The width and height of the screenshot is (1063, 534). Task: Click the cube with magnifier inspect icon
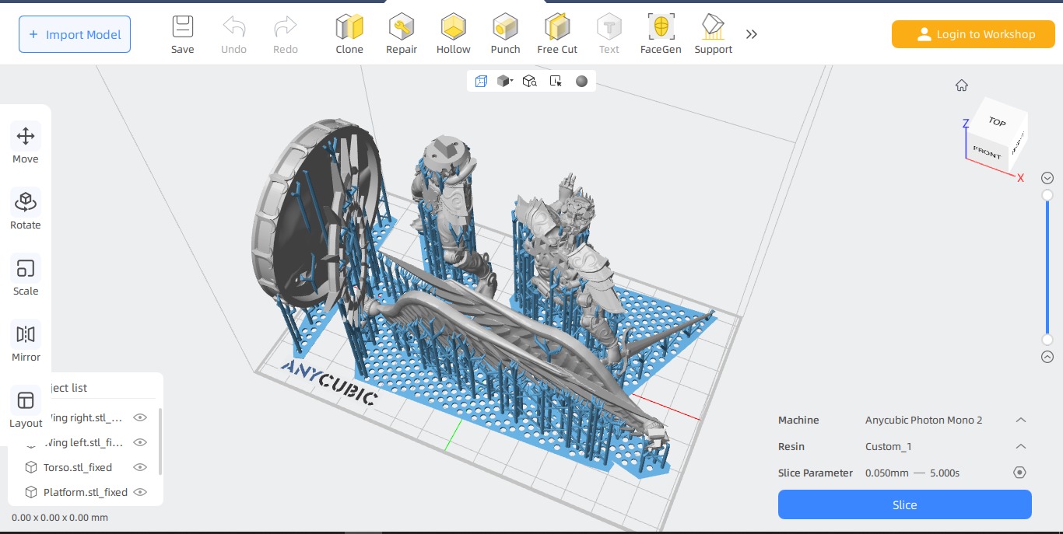[x=530, y=81]
